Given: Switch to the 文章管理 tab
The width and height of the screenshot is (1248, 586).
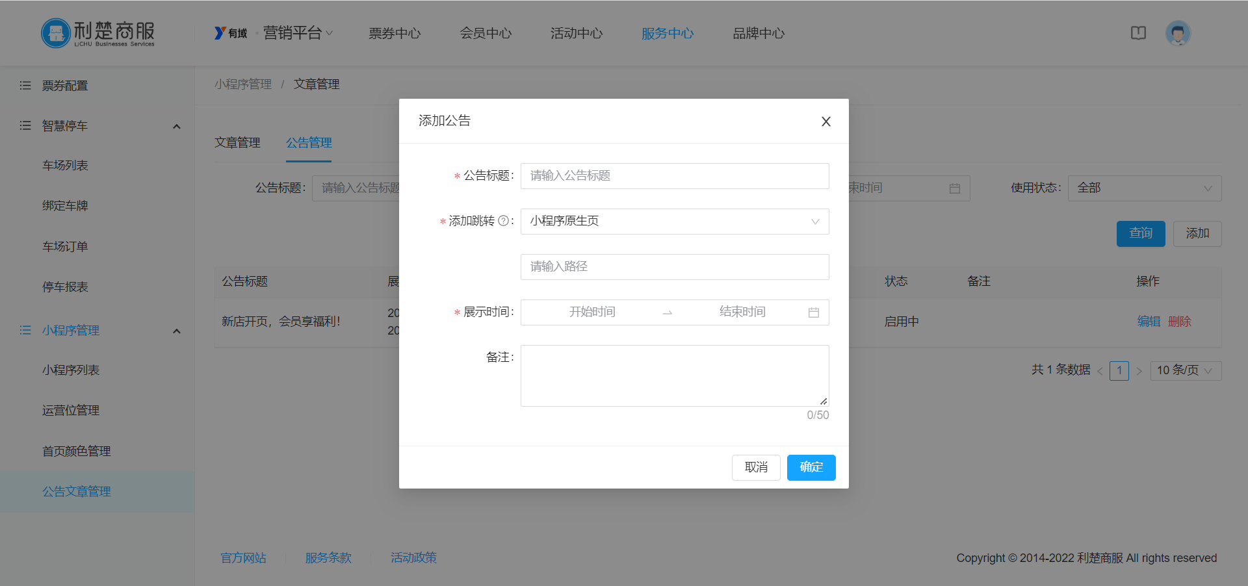Looking at the screenshot, I should [x=237, y=143].
